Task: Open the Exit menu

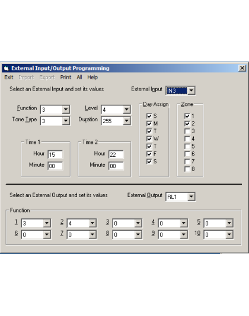Action: point(9,77)
